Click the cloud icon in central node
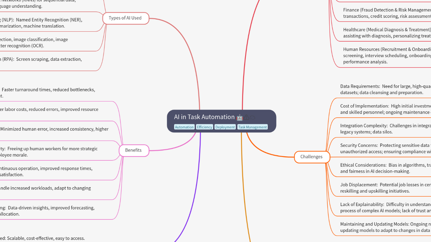 click(252, 117)
